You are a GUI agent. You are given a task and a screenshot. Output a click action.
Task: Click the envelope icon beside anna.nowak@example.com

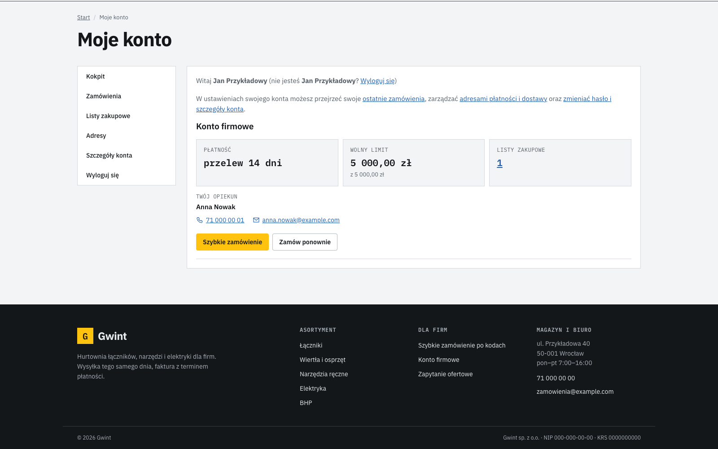tap(256, 220)
